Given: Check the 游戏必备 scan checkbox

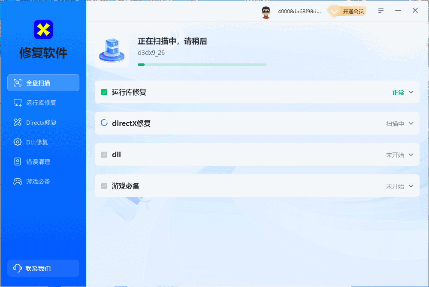Looking at the screenshot, I should click(104, 186).
